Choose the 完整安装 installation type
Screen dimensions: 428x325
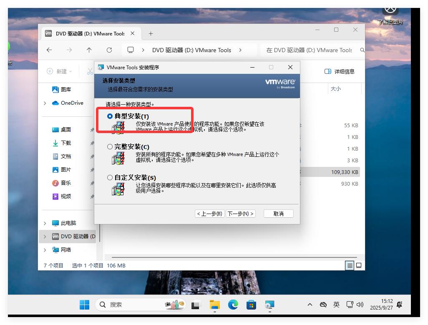click(109, 147)
